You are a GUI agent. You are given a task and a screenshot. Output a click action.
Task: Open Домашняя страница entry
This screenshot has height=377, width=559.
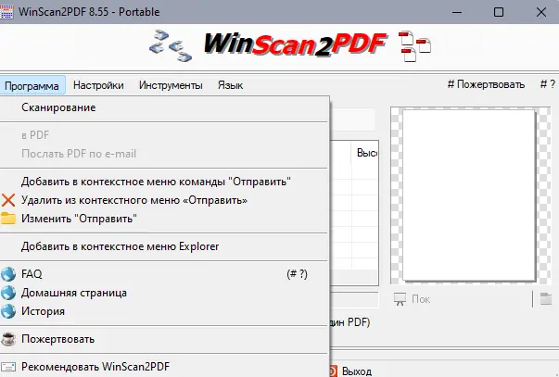coord(164,293)
